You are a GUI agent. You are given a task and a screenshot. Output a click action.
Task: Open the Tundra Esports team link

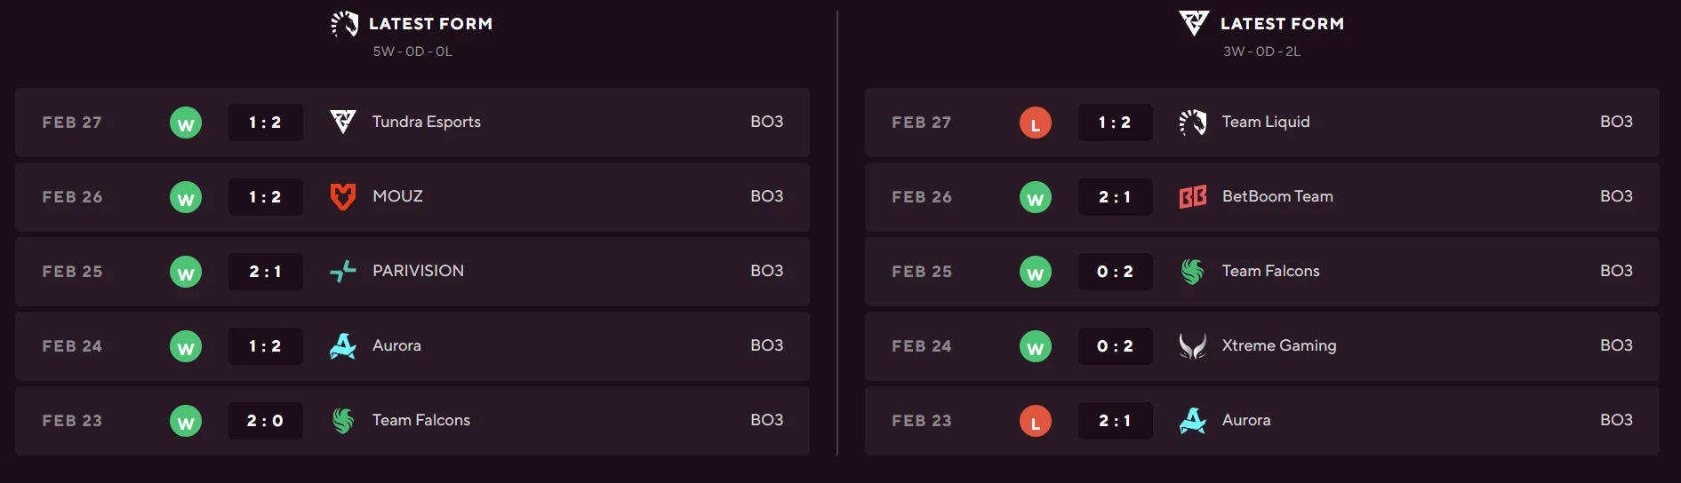click(426, 122)
